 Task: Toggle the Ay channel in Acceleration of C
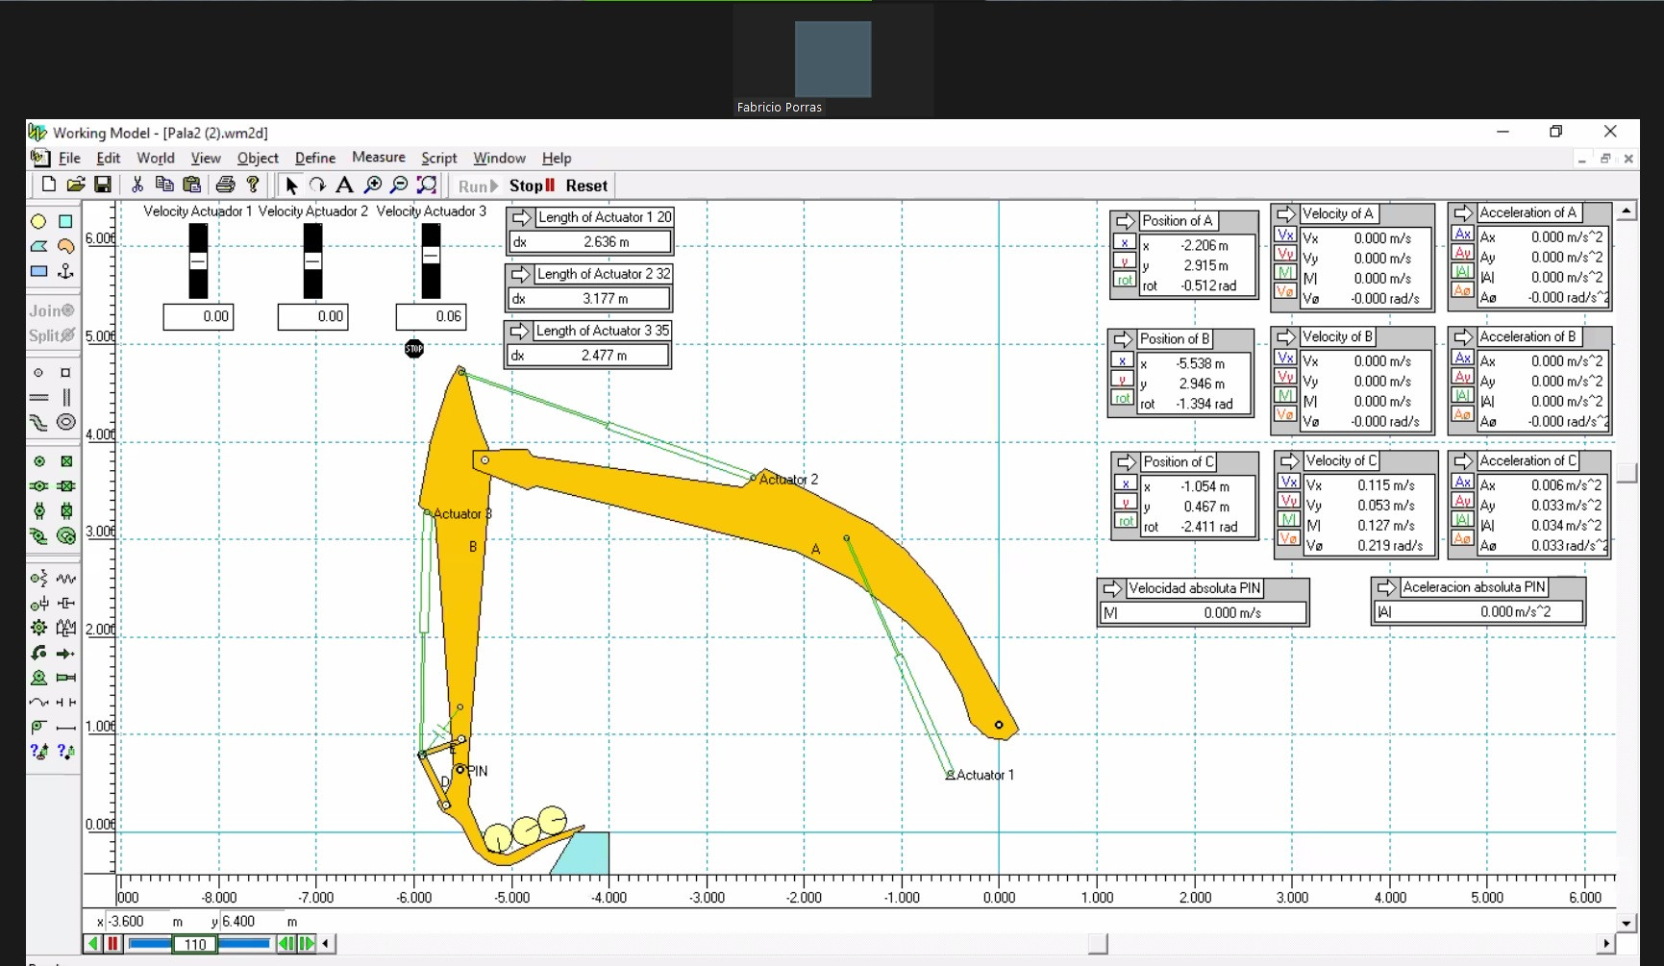(1462, 502)
